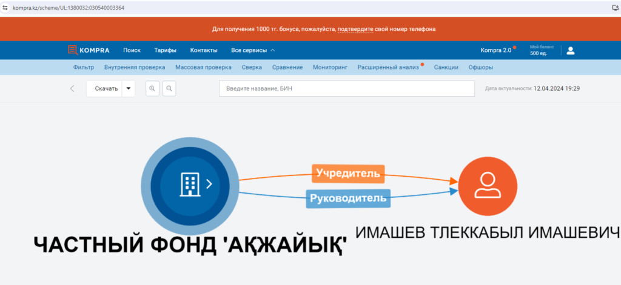The height and width of the screenshot is (285, 621).
Task: Open Массовая проверка
Action: tap(203, 67)
